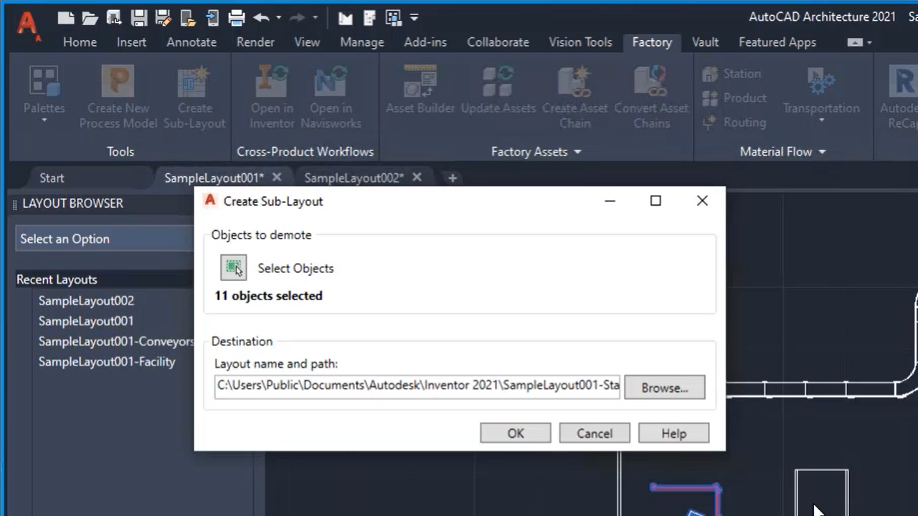918x516 pixels.
Task: Click the Create New Process Model icon
Action: pos(118,81)
